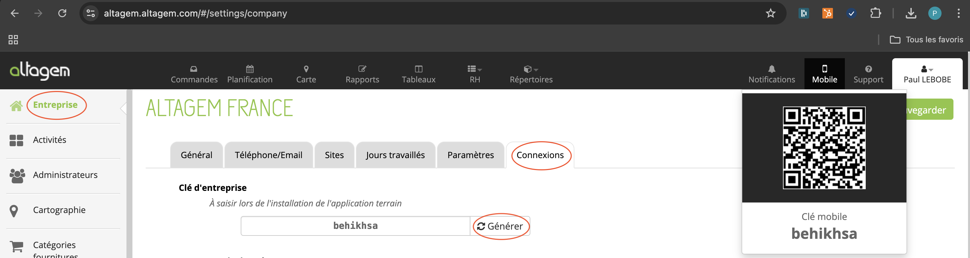The image size is (970, 258).
Task: Click the browser back arrow
Action: click(14, 13)
